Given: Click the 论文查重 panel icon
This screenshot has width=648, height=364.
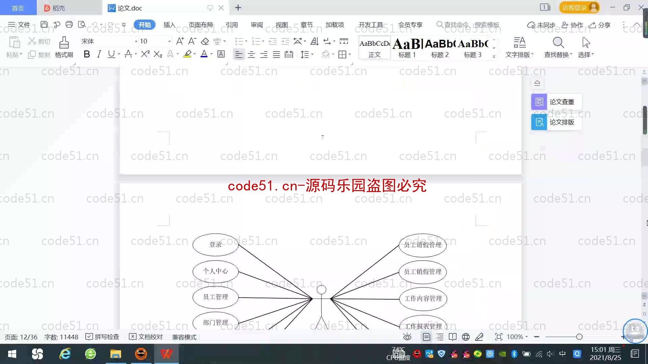Looking at the screenshot, I should coord(539,102).
